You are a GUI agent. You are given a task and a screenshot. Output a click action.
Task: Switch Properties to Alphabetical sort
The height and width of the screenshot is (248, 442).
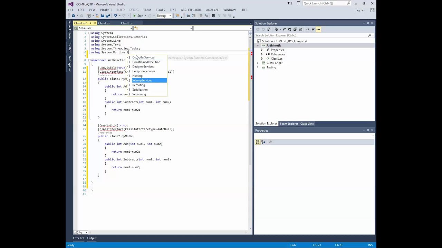click(263, 142)
